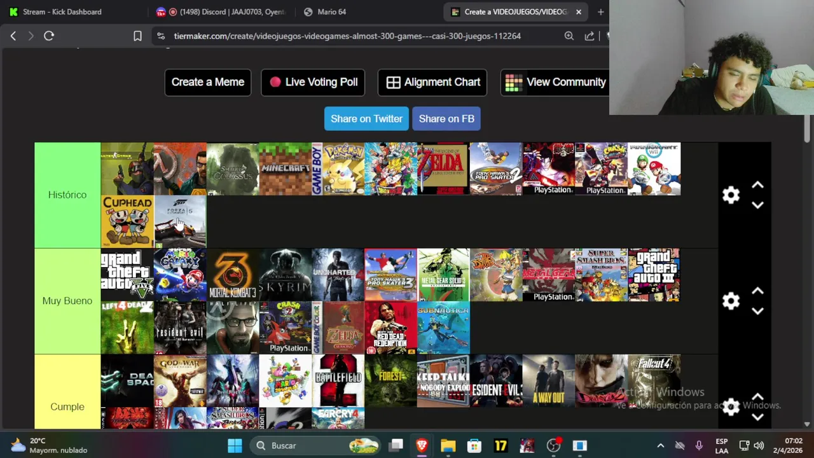The width and height of the screenshot is (814, 458).
Task: Switch to the Discord browser tab
Action: (x=221, y=11)
